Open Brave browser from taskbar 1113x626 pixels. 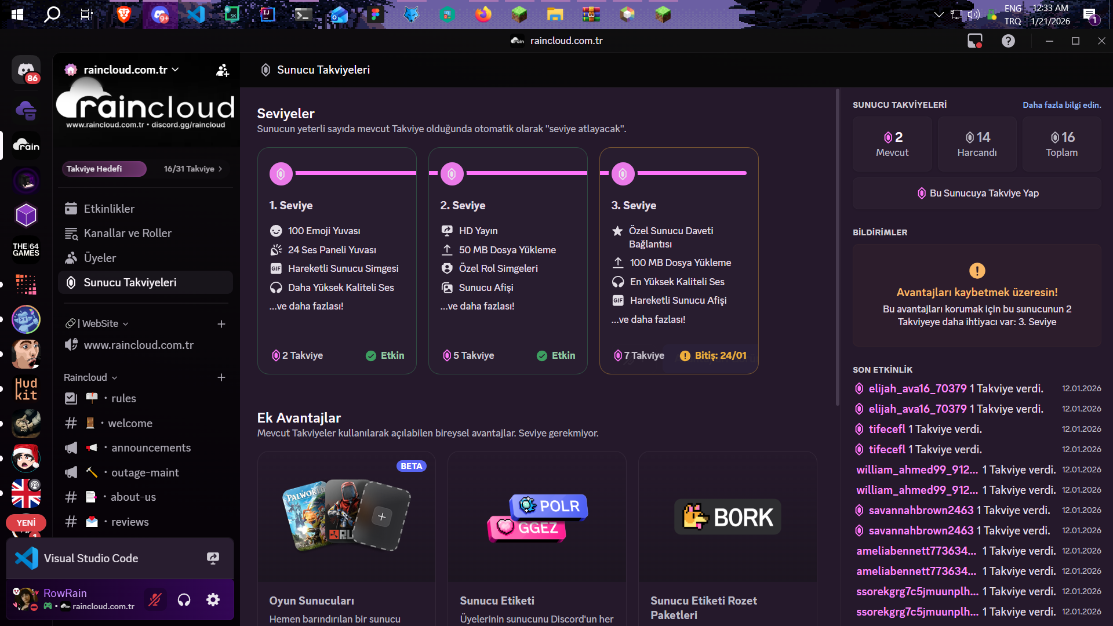coord(123,14)
